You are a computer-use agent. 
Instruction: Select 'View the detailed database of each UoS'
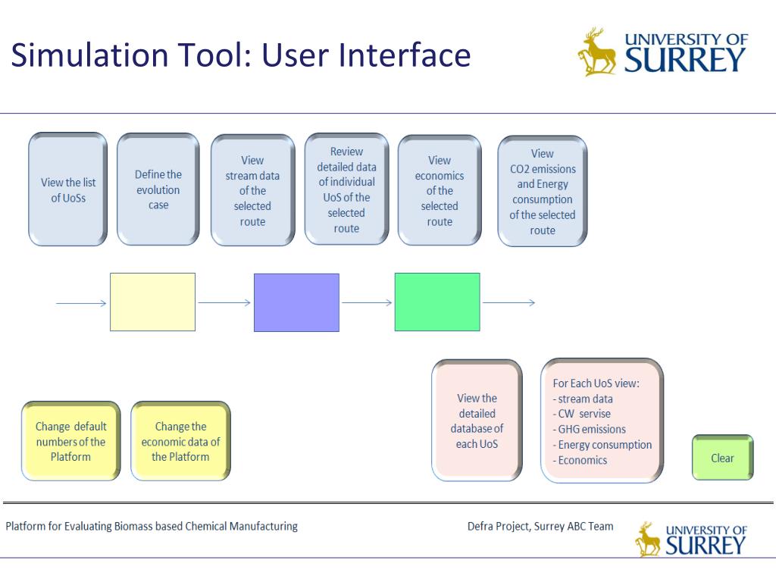tap(477, 421)
